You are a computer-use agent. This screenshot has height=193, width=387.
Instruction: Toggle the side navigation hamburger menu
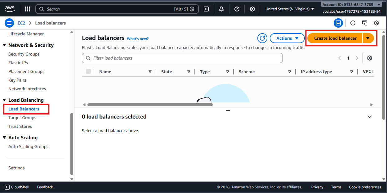pos(9,23)
